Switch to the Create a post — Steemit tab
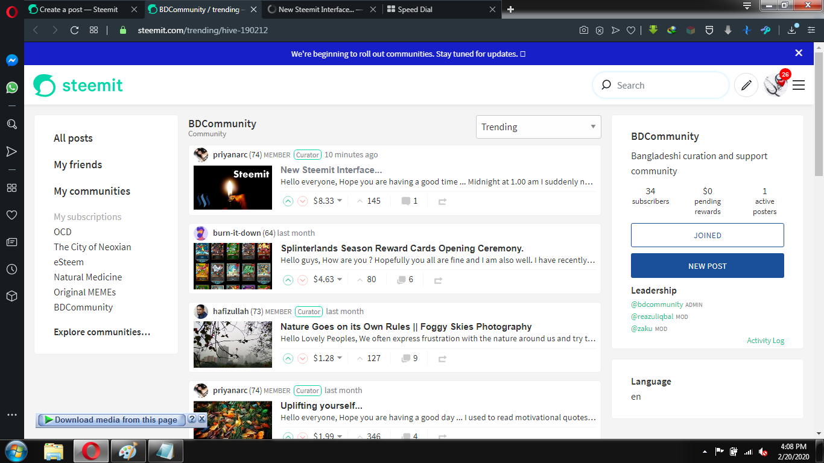 [x=83, y=10]
